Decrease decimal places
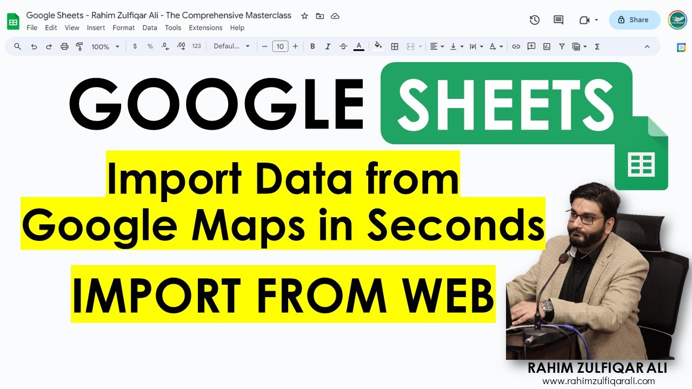This screenshot has height=389, width=692. coord(165,46)
